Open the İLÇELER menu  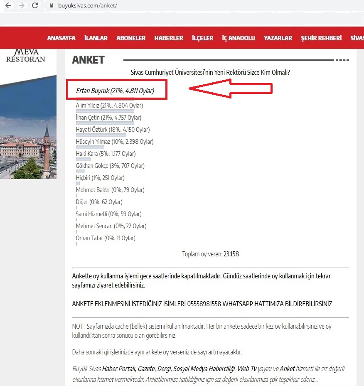tap(202, 38)
